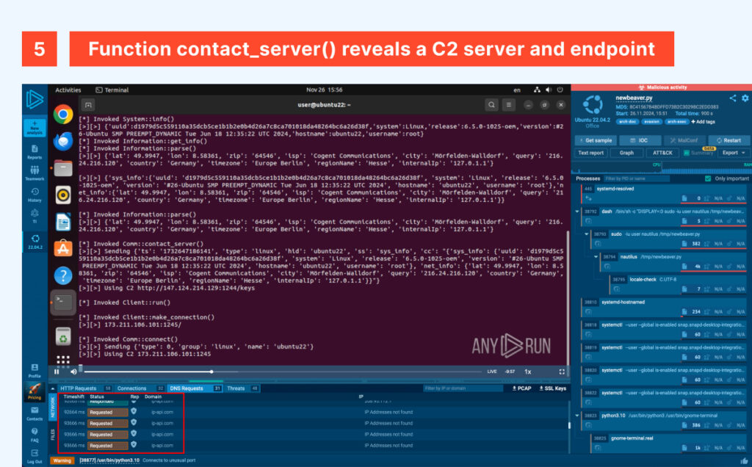Image resolution: width=752 pixels, height=467 pixels.
Task: Open settings gear in the task header
Action: pyautogui.click(x=743, y=98)
